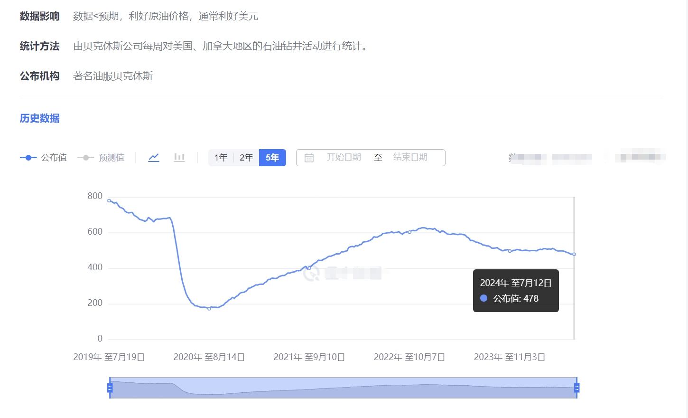Switch to line chart view icon
Screen dimensions: 688x418
[154, 158]
